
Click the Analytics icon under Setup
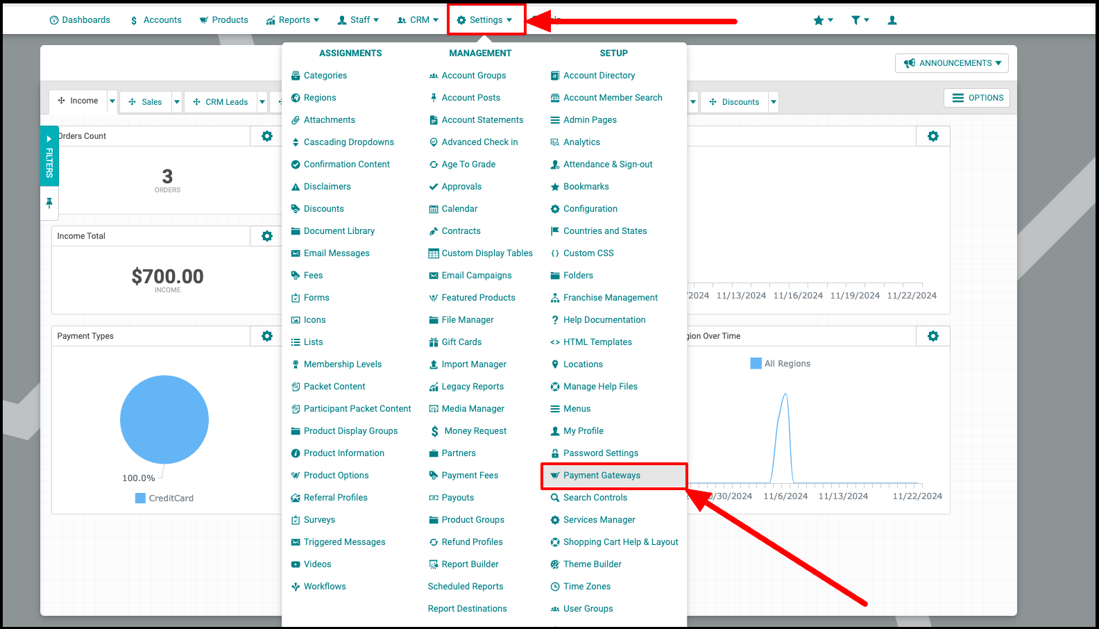coord(555,142)
